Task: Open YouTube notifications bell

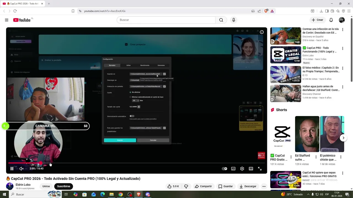Action: click(x=331, y=20)
